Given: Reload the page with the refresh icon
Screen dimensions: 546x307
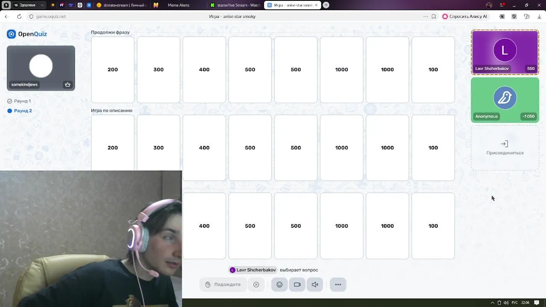Looking at the screenshot, I should click(19, 16).
